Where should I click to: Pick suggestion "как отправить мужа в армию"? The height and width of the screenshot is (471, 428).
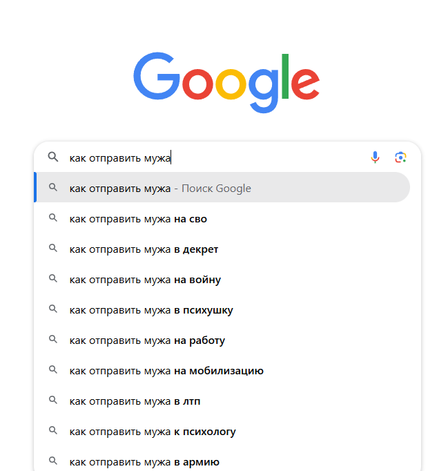(x=144, y=462)
